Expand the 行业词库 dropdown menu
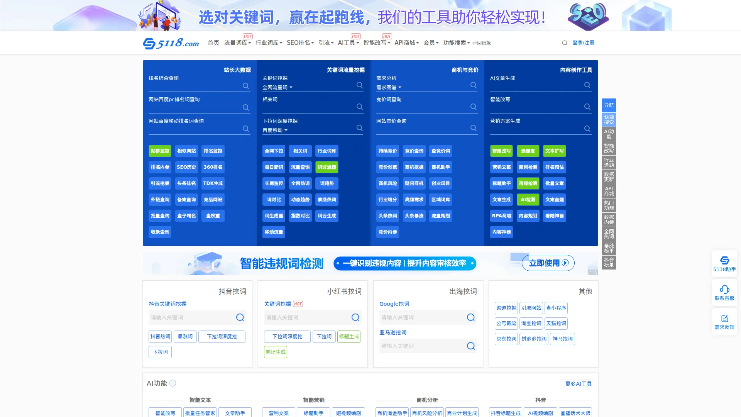This screenshot has width=741, height=417. pos(269,43)
